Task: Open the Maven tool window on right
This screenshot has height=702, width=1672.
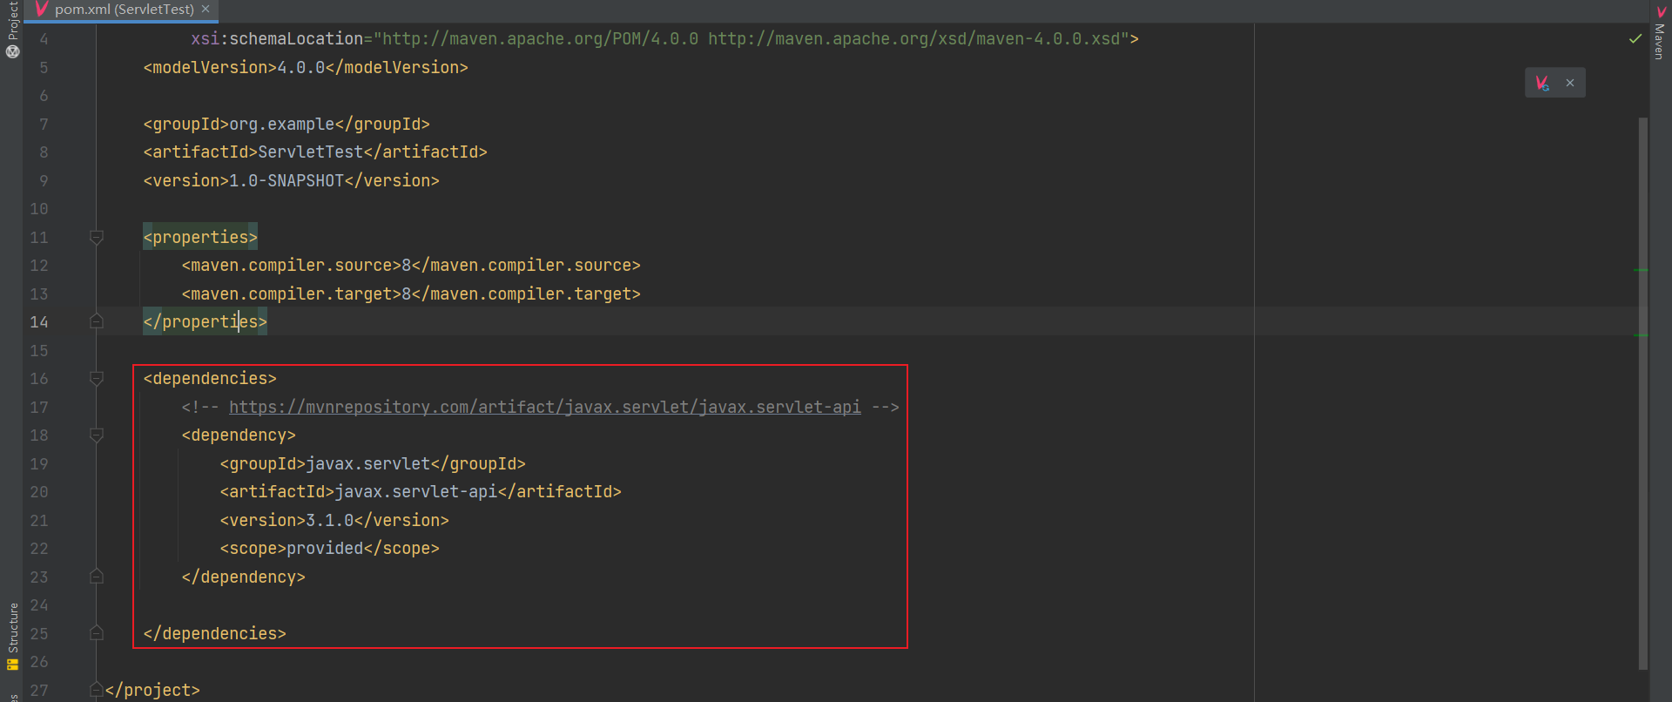Action: (1660, 40)
